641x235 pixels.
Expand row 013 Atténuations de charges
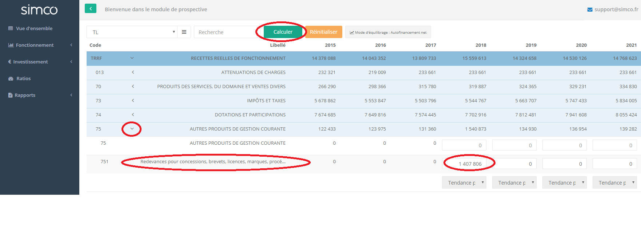click(133, 72)
